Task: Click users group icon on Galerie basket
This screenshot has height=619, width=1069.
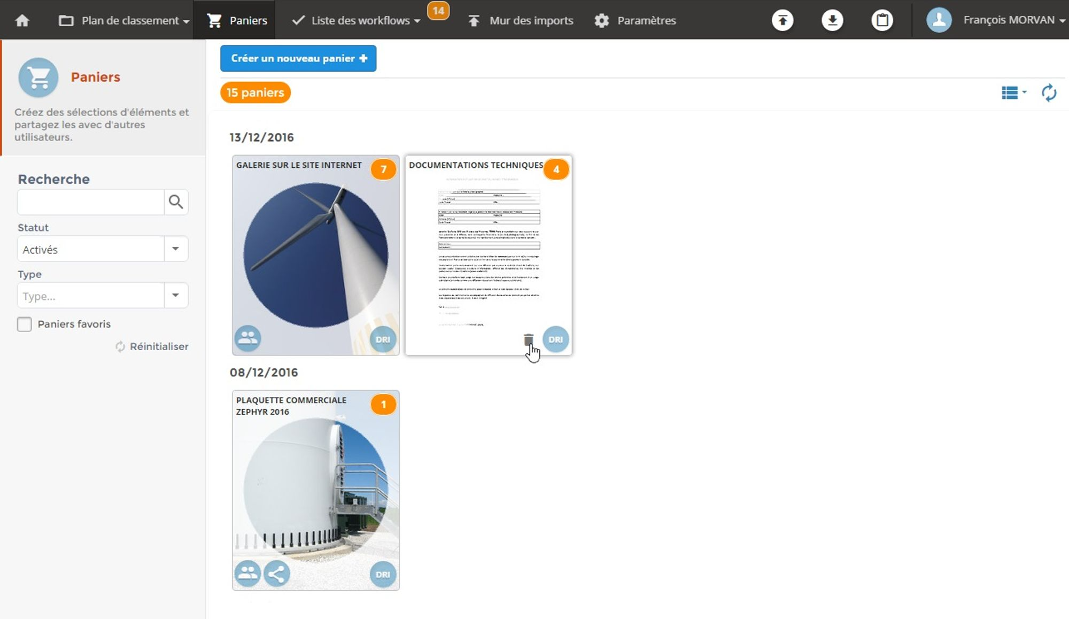Action: (247, 338)
